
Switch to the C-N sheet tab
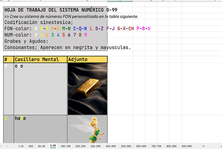(21, 146)
